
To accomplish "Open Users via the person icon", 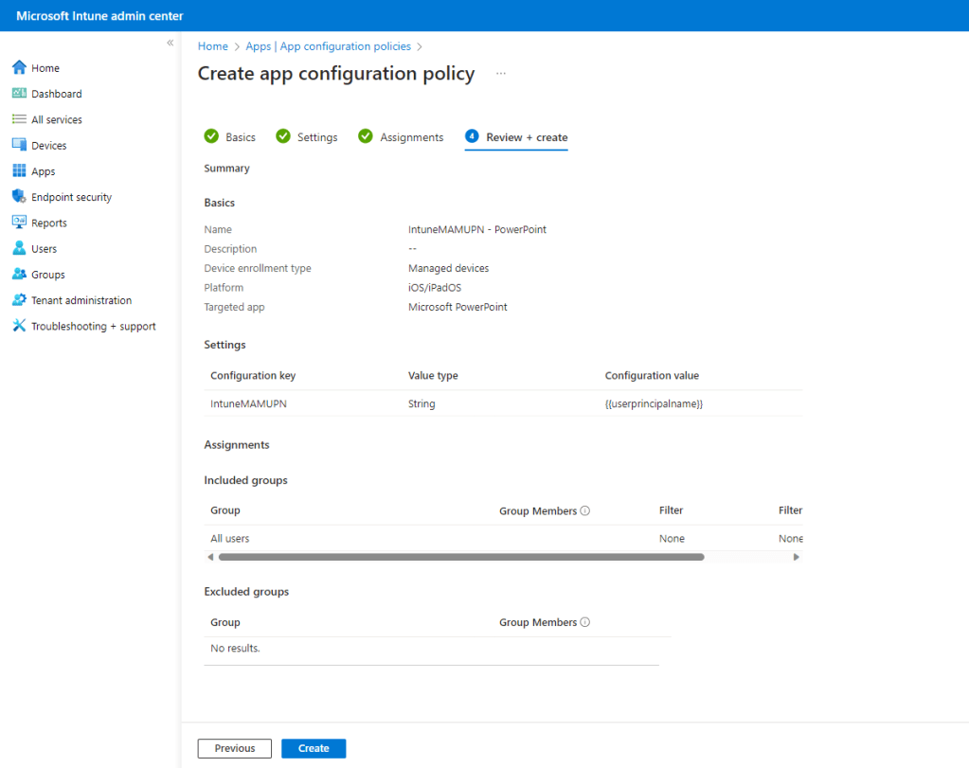I will (19, 249).
